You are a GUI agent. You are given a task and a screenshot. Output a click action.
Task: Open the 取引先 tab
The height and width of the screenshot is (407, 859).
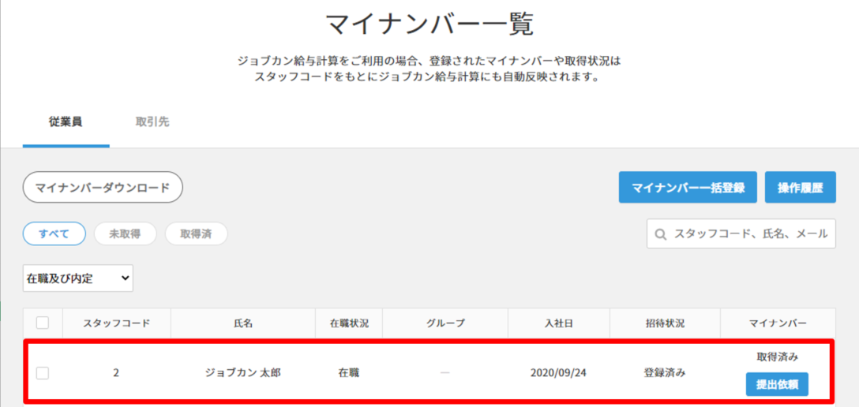[x=152, y=122]
